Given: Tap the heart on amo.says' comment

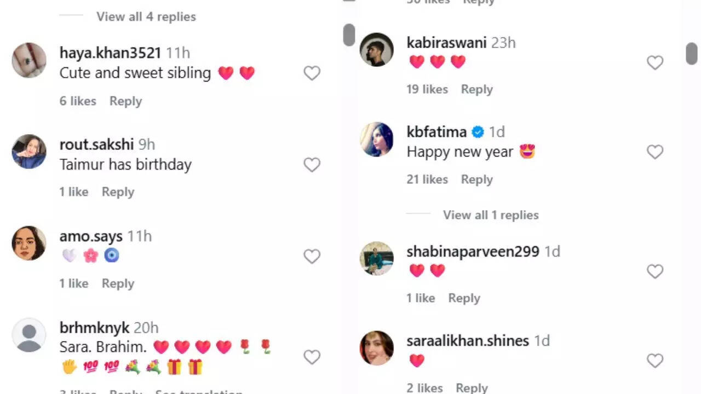Looking at the screenshot, I should coord(312,257).
